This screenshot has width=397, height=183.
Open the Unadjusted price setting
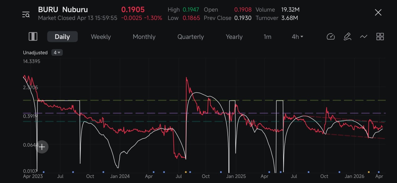[x=35, y=53]
